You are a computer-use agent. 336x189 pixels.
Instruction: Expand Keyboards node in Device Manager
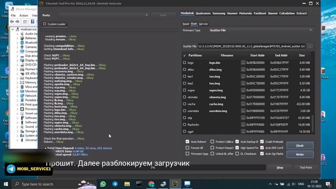pos(17,78)
